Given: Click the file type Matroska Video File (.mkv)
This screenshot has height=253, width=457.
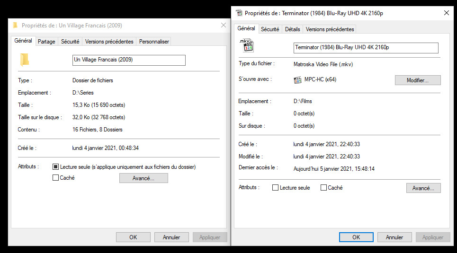Looking at the screenshot, I should click(323, 64).
